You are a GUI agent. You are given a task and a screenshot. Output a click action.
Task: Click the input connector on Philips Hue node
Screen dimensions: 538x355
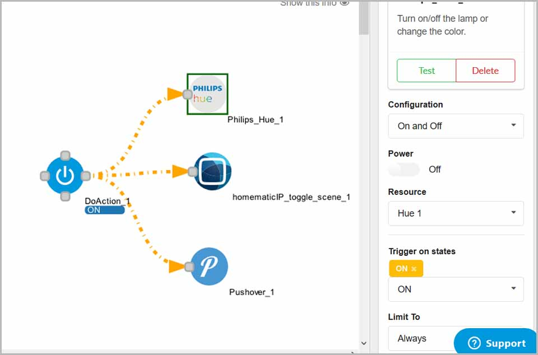[x=187, y=94]
